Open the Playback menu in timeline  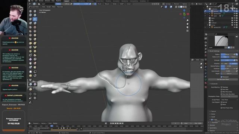(x=36, y=123)
